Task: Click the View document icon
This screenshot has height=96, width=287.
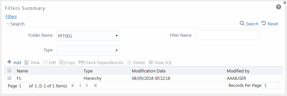Action: [x=27, y=62]
